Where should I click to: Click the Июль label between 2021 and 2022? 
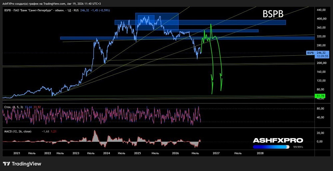(x=32, y=153)
